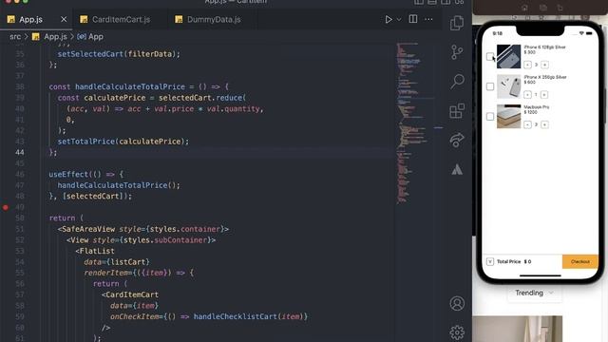Click the iPhone X 256gb Silver item title
Screen dimensions: 608x342
coord(545,77)
